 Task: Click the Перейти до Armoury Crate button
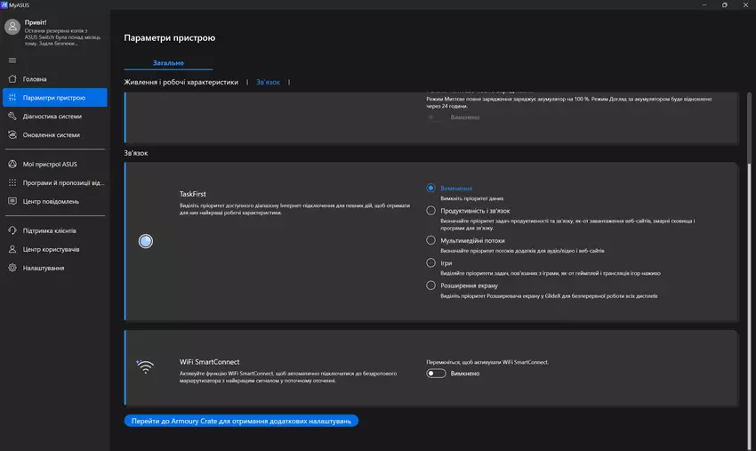click(241, 420)
